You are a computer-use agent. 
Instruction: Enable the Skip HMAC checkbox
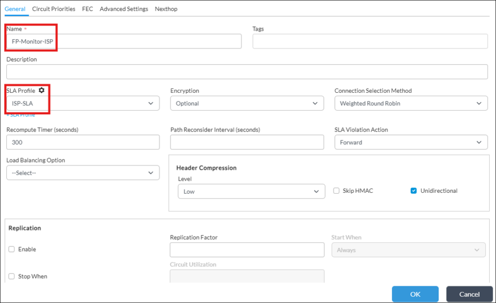(336, 190)
